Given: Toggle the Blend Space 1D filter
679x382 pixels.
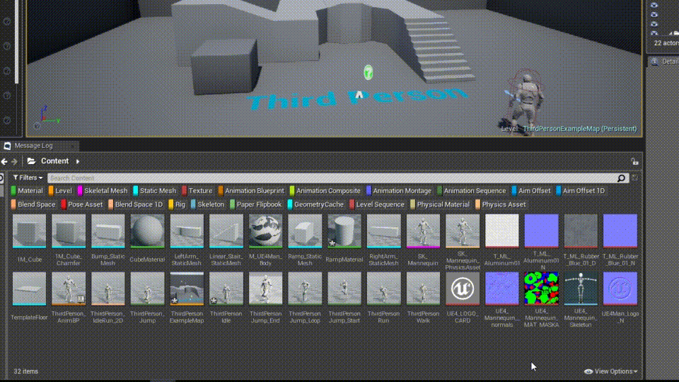Looking at the screenshot, I should point(136,204).
